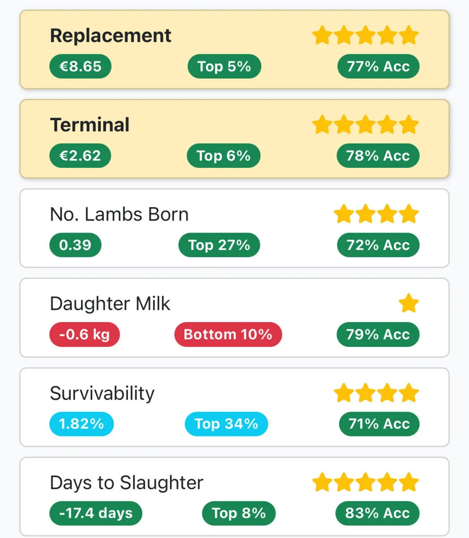469x538 pixels.
Task: Tap the red Bottom 10% badge
Action: coord(228,334)
